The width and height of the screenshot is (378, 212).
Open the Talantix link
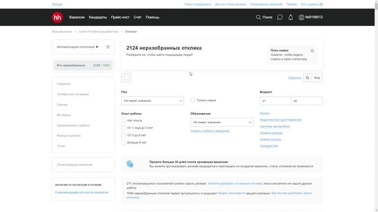[x=291, y=4]
